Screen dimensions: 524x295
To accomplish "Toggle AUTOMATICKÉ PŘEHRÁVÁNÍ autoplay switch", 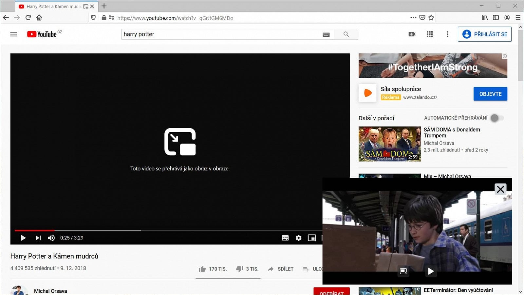I will [x=497, y=118].
